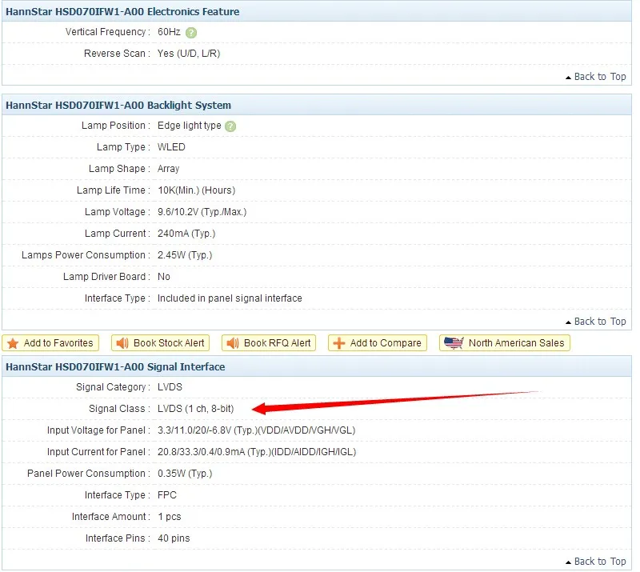
Task: Click 'Signal Class' label
Action: click(119, 409)
